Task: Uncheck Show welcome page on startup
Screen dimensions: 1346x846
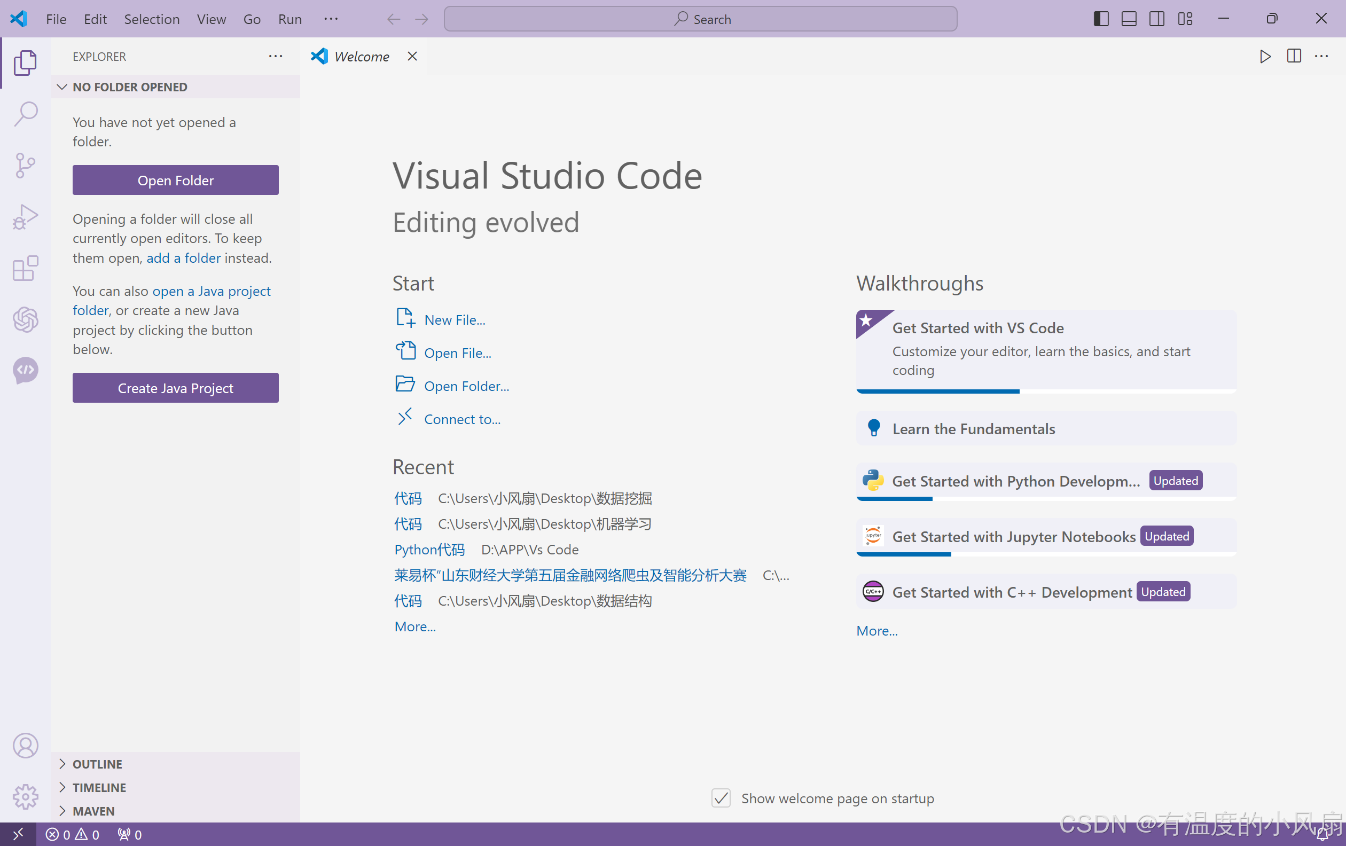Action: (x=721, y=798)
